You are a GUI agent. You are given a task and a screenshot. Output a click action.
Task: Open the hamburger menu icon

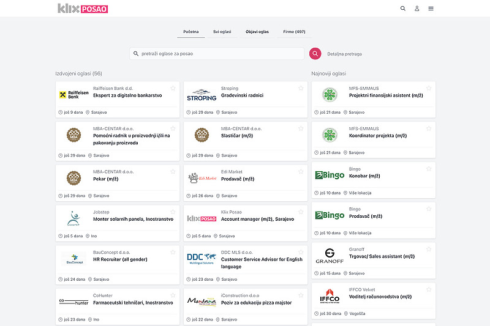tap(431, 9)
